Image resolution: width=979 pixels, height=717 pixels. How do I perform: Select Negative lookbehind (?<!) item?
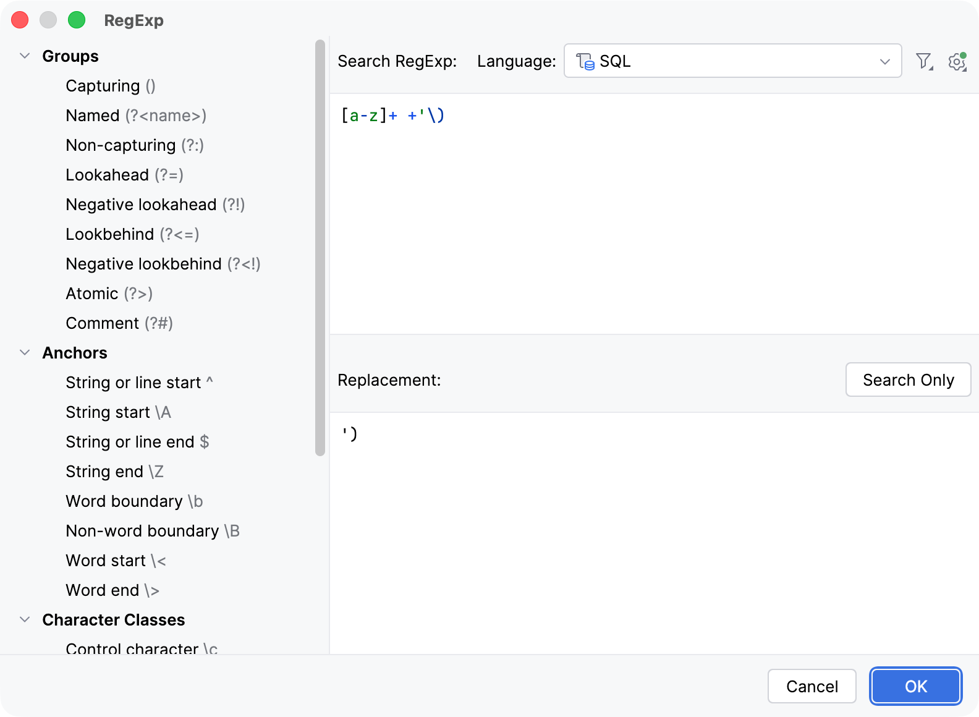click(163, 264)
